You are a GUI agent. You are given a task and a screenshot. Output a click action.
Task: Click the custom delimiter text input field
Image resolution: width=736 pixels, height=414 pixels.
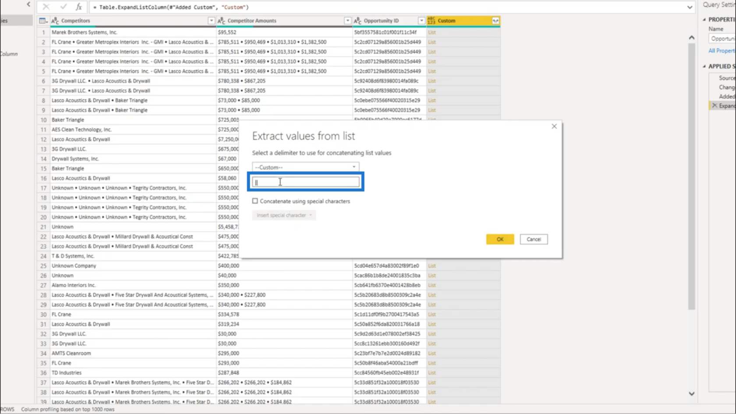pos(305,182)
